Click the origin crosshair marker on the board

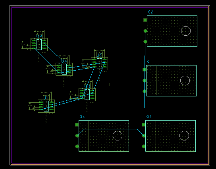[x=110, y=85]
